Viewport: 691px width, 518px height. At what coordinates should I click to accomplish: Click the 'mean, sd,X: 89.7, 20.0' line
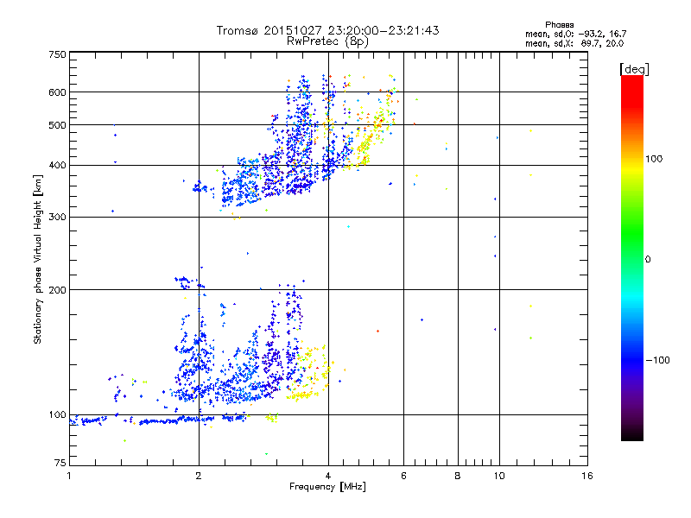click(x=574, y=43)
